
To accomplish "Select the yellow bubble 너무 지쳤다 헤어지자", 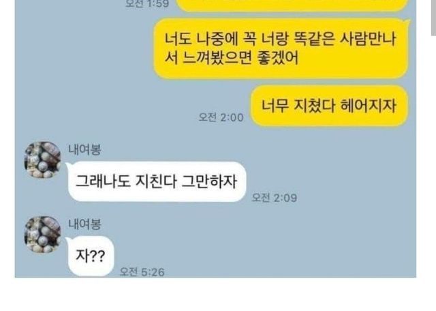I will 329,106.
